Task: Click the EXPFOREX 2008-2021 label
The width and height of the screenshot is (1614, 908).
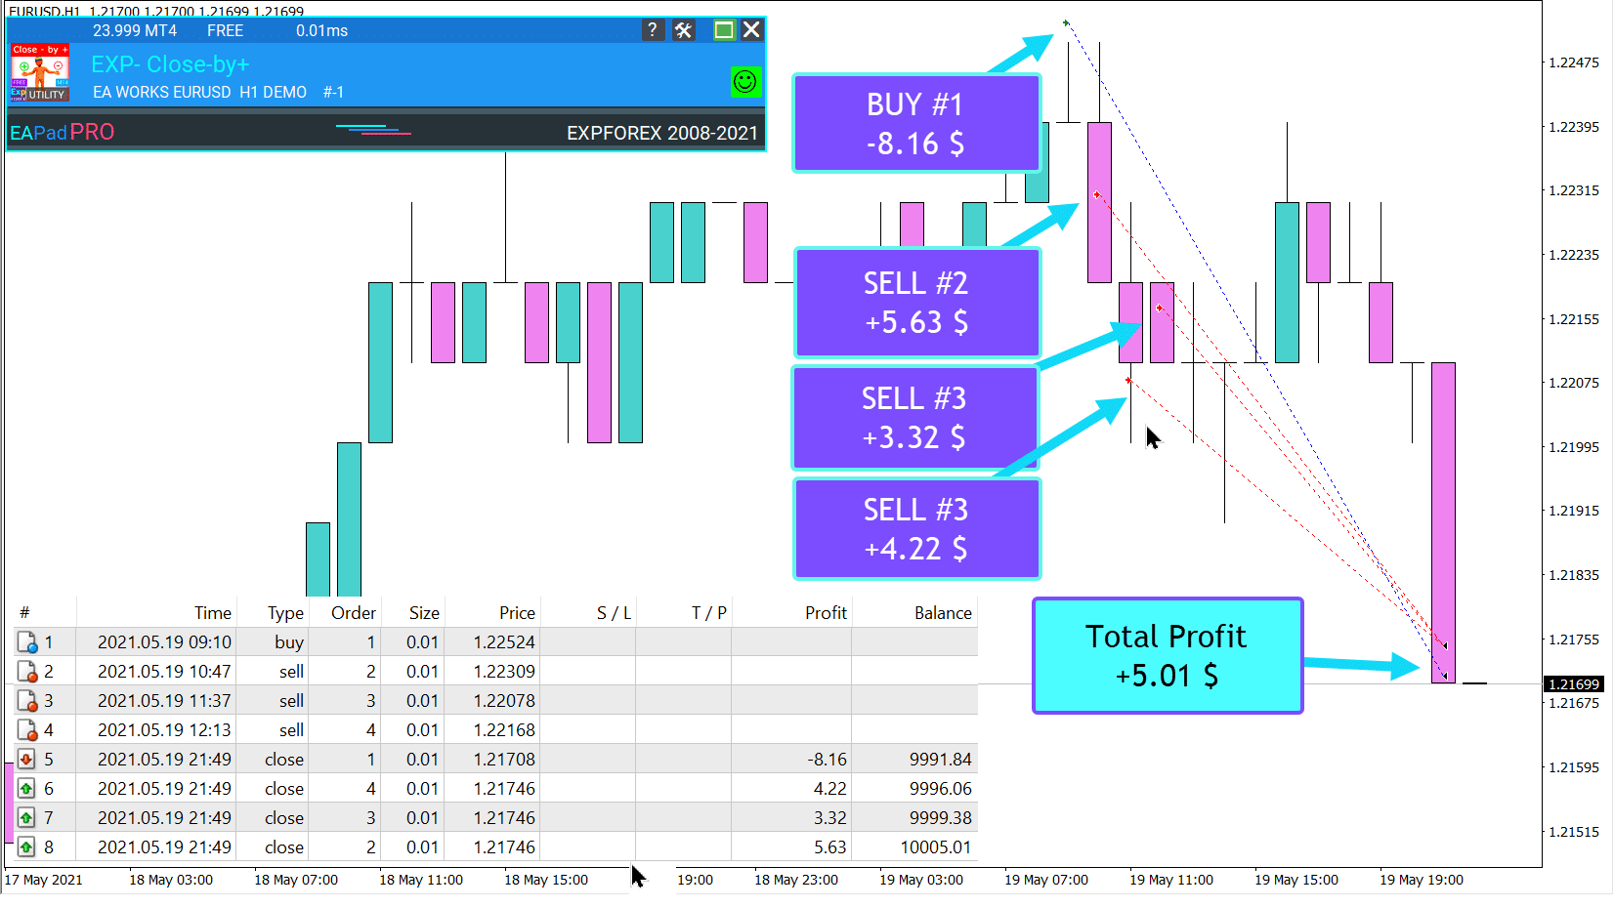Action: pyautogui.click(x=661, y=133)
